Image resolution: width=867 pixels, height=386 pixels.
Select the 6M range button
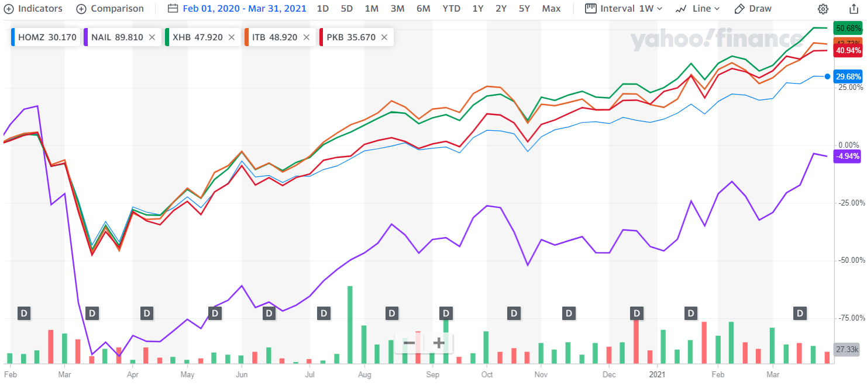click(x=424, y=8)
